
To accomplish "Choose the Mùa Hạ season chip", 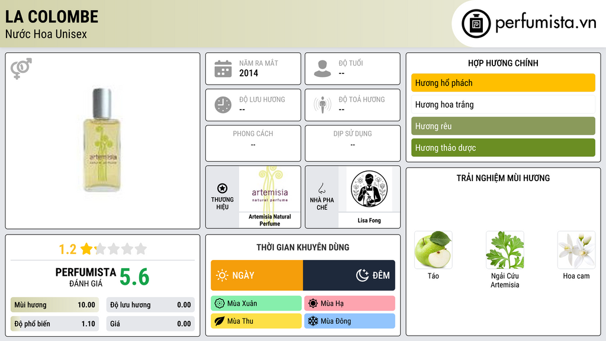I will (x=350, y=304).
